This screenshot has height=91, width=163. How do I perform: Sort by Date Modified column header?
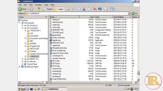point(121,17)
